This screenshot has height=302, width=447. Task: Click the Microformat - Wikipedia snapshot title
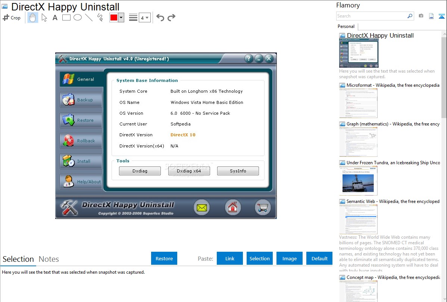[393, 85]
